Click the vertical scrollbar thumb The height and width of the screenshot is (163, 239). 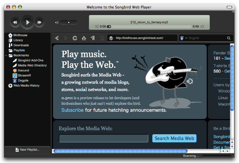coord(232,78)
